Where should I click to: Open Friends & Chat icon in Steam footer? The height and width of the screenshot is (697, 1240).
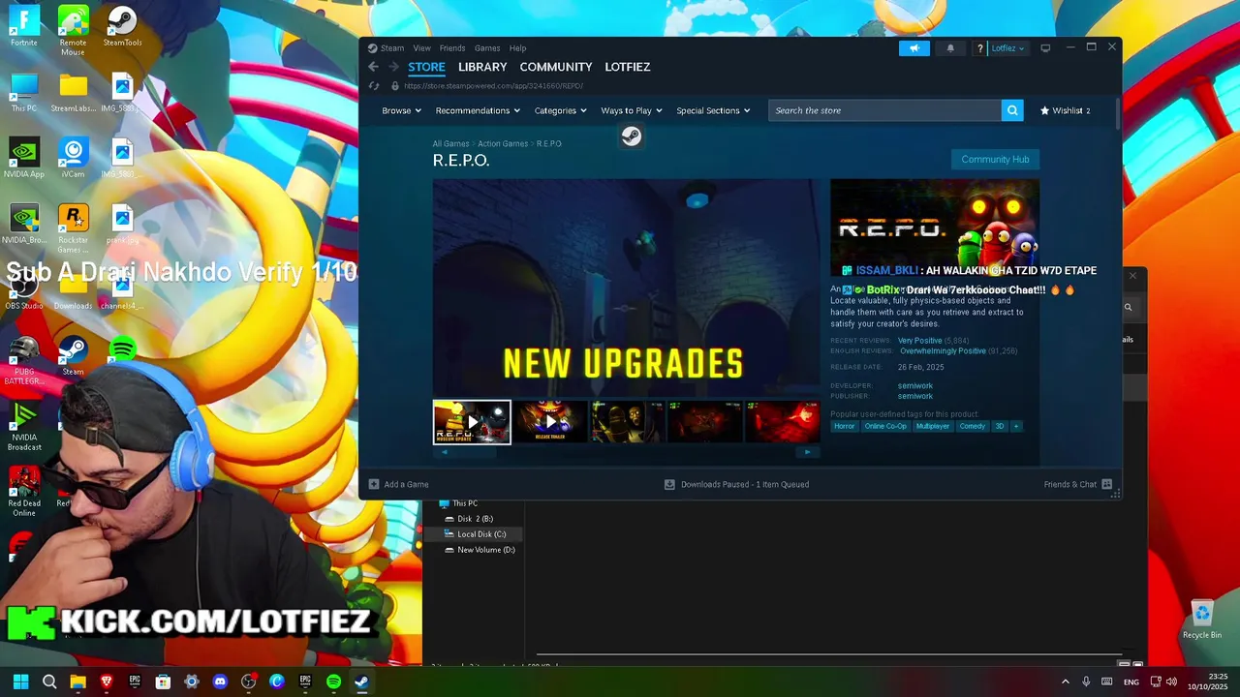(1107, 484)
